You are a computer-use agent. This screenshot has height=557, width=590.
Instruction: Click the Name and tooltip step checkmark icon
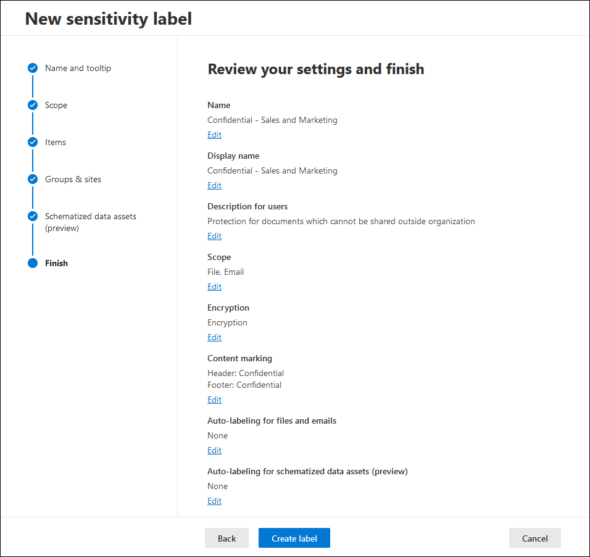coord(33,68)
